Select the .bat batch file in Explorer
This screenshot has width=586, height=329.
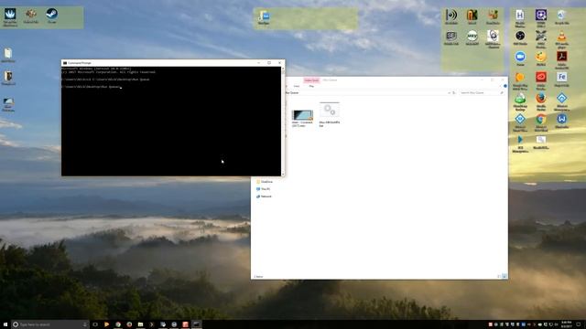click(330, 114)
